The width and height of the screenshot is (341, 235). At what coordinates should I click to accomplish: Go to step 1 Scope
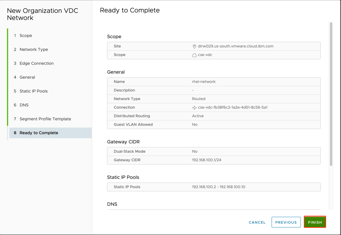tap(26, 36)
